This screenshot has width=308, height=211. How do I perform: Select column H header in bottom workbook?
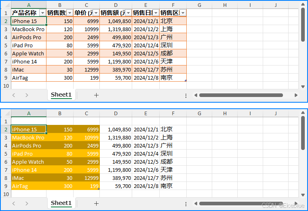pyautogui.click(x=225, y=114)
